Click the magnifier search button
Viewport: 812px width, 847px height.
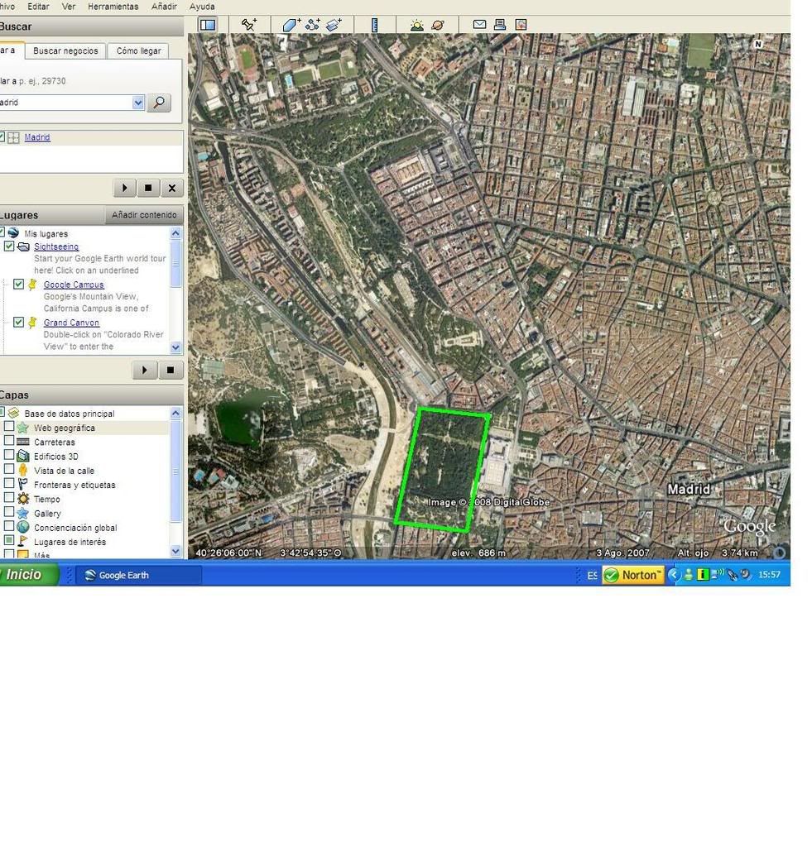(x=158, y=103)
